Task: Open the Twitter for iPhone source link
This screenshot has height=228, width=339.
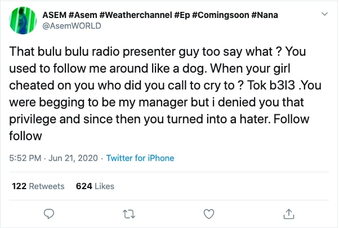Action: [x=140, y=158]
